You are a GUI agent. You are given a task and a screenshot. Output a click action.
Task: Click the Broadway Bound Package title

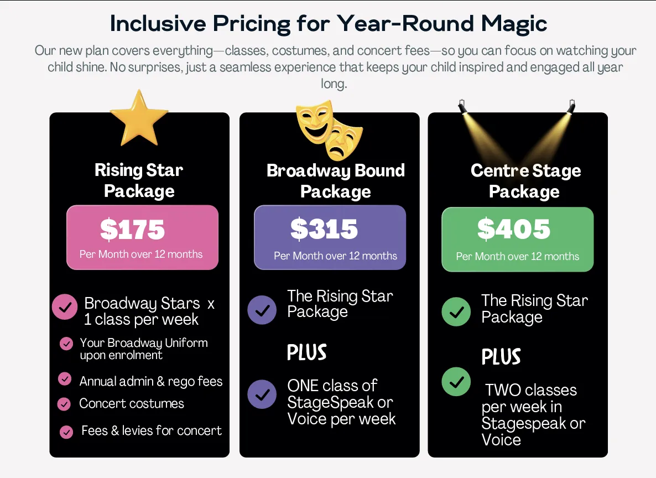[335, 181]
